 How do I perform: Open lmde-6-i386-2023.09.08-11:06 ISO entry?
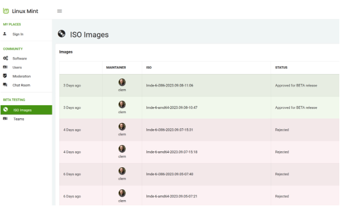(169, 85)
